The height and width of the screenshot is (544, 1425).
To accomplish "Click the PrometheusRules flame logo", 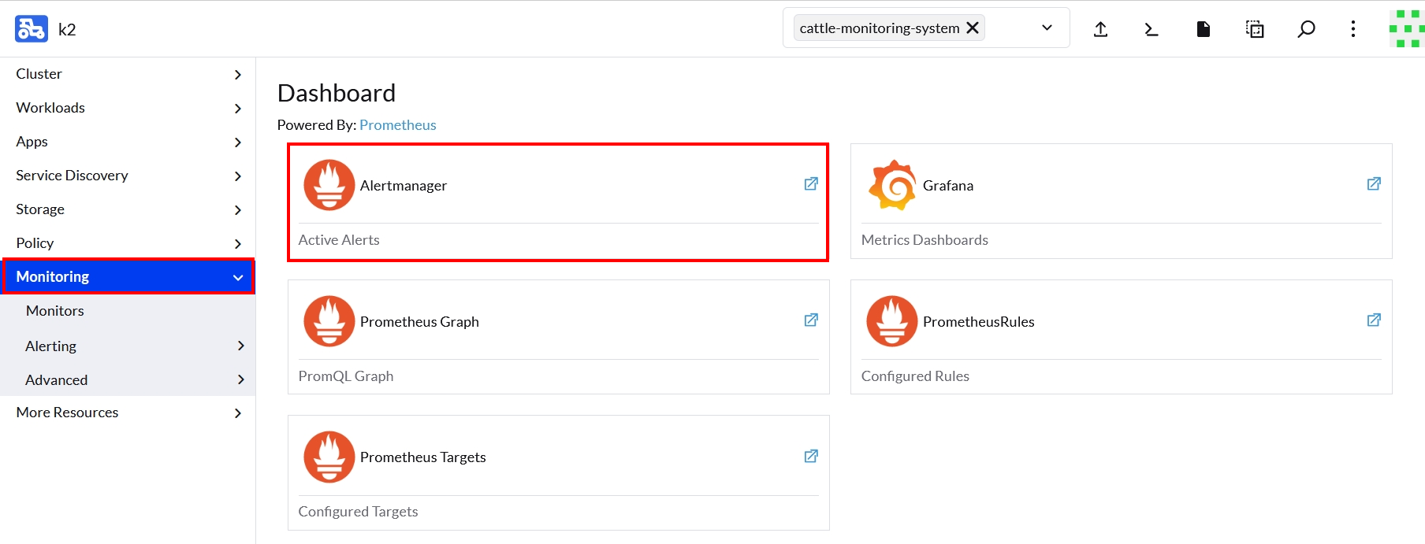I will [x=892, y=321].
